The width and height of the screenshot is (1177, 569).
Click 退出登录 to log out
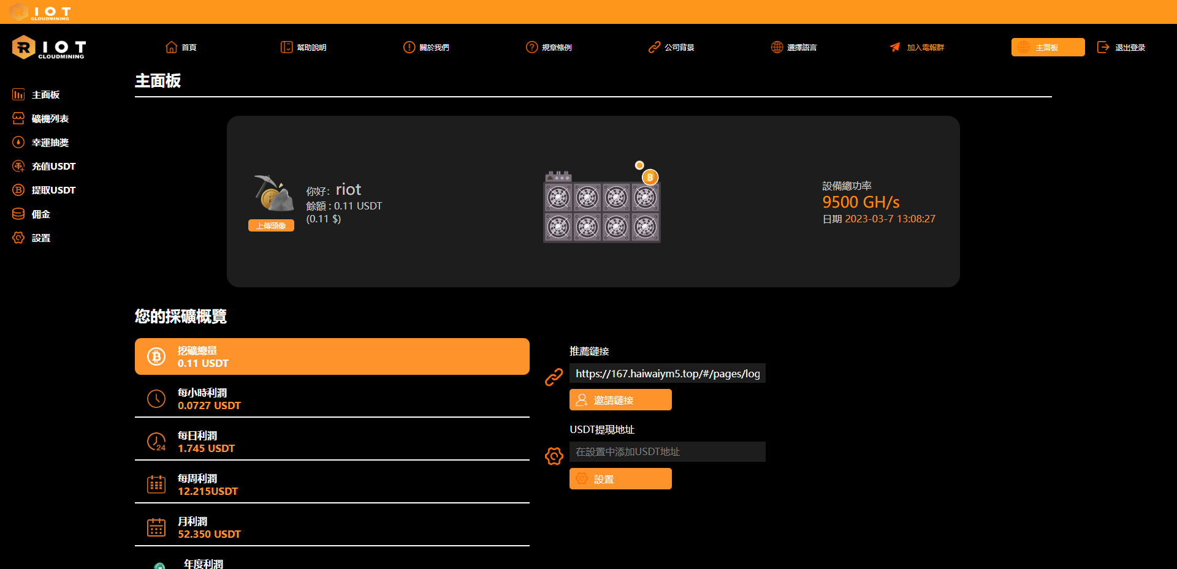(1121, 47)
